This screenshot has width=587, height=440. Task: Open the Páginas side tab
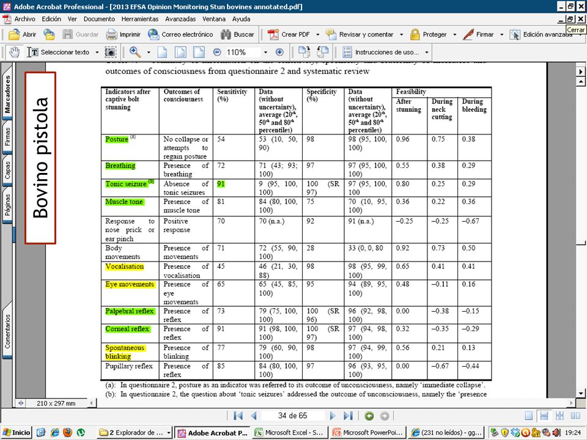tap(7, 205)
